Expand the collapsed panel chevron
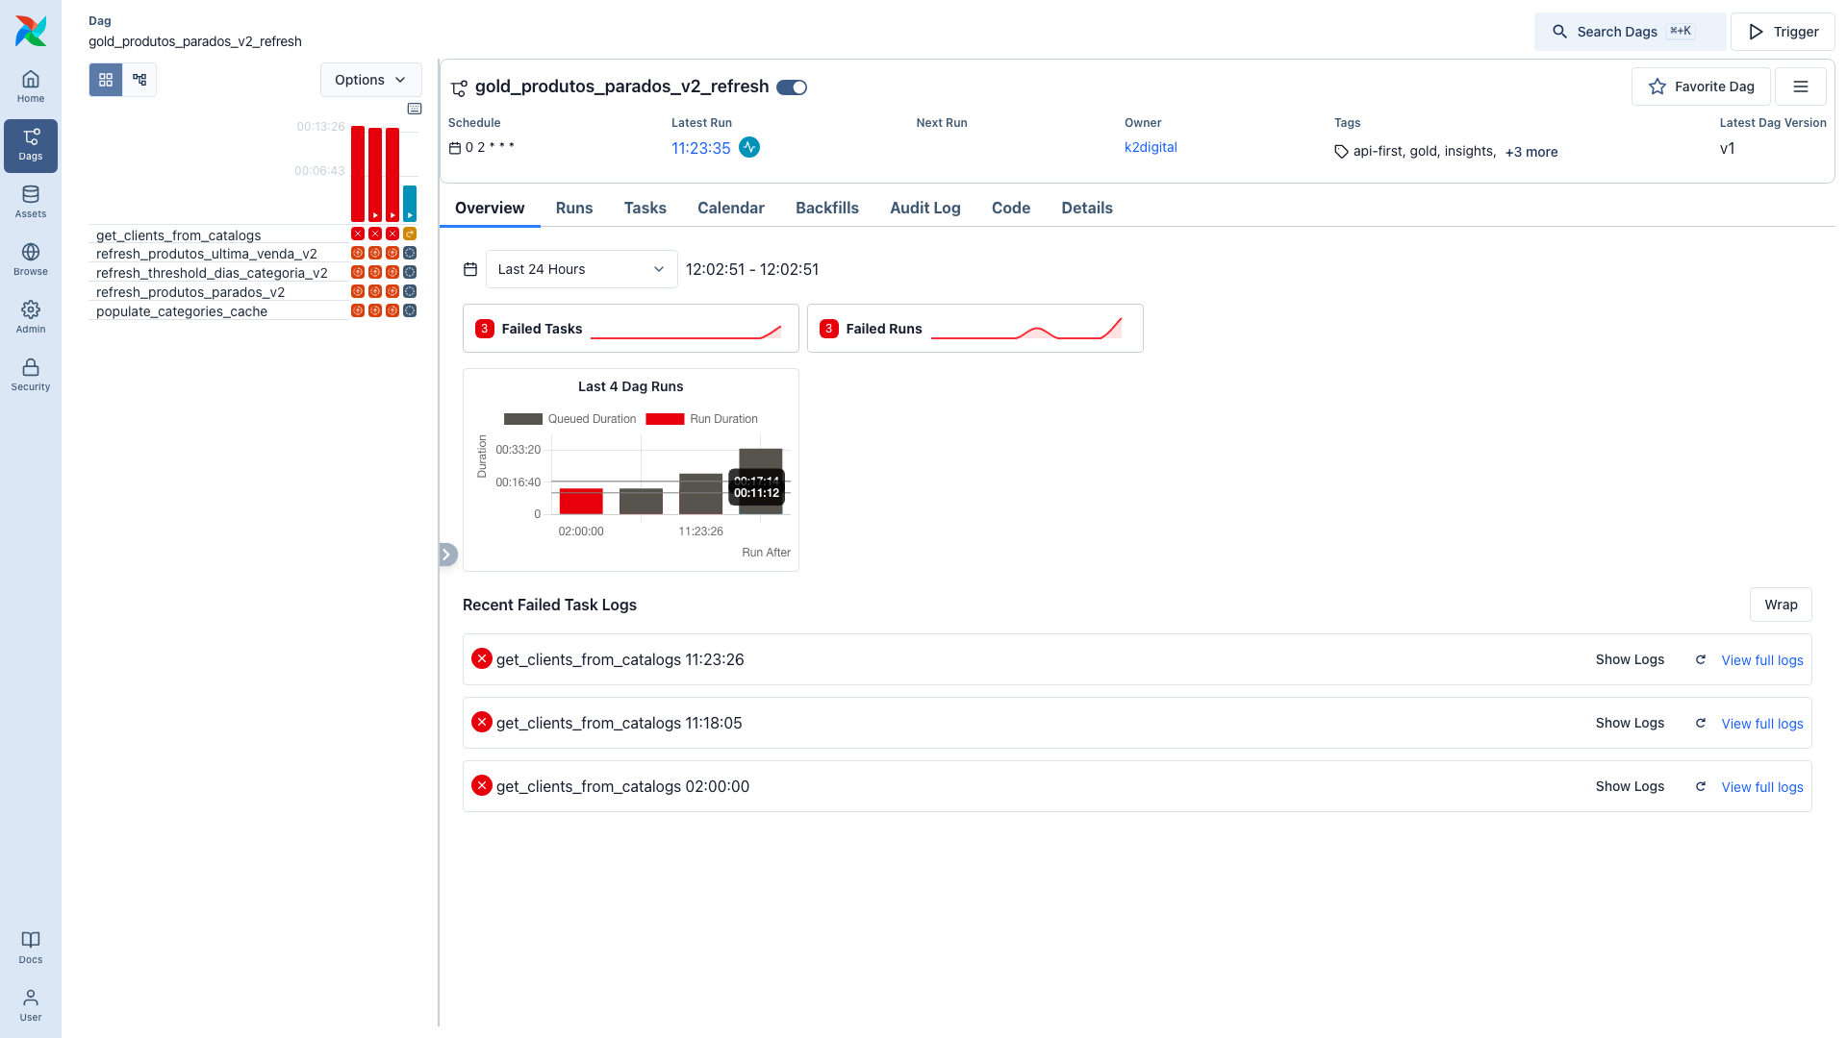 click(447, 555)
